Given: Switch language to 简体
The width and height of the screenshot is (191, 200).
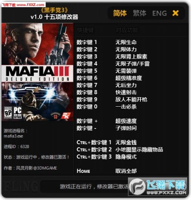Looking at the screenshot, I should [120, 13].
